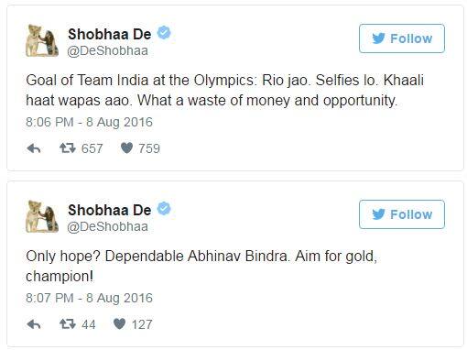Follow Shobhaa De from the second tweet

coord(402,214)
